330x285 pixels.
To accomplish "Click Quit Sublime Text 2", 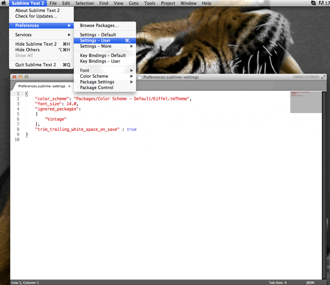I will point(35,65).
